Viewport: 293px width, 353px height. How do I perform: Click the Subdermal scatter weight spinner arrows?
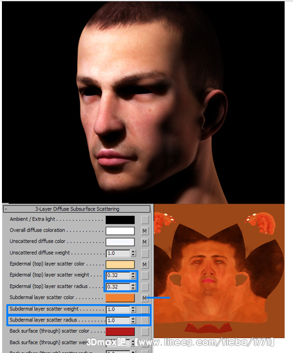(x=133, y=309)
